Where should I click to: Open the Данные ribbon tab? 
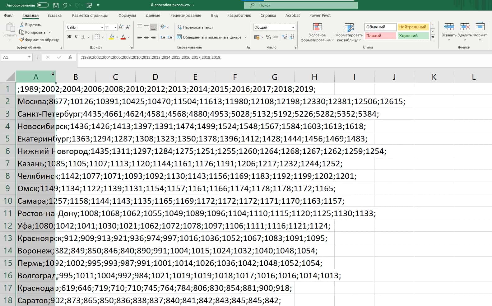click(153, 16)
